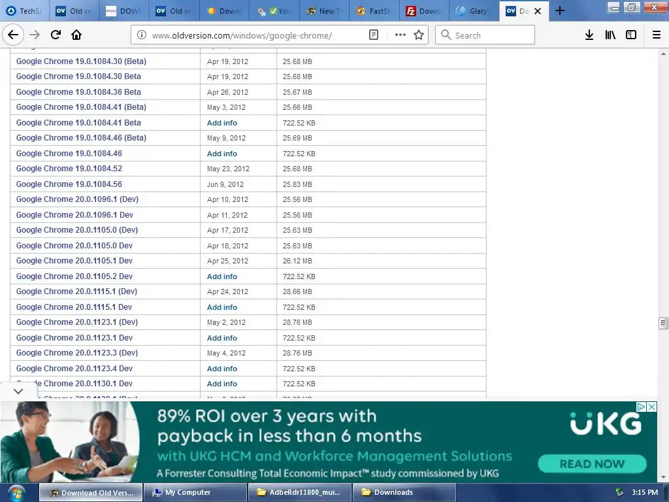Switch to the New T tab
The height and width of the screenshot is (502, 669).
(x=324, y=11)
